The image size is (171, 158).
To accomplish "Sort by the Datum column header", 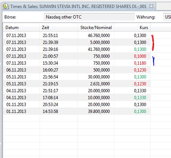I will click(21, 28).
